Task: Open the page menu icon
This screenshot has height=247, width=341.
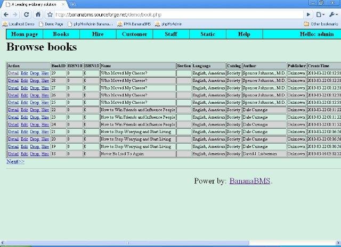Action: point(320,14)
